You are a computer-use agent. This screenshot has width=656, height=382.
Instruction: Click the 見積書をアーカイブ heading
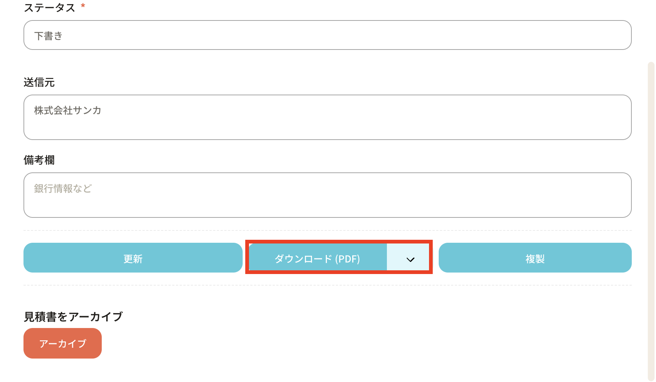pyautogui.click(x=73, y=316)
